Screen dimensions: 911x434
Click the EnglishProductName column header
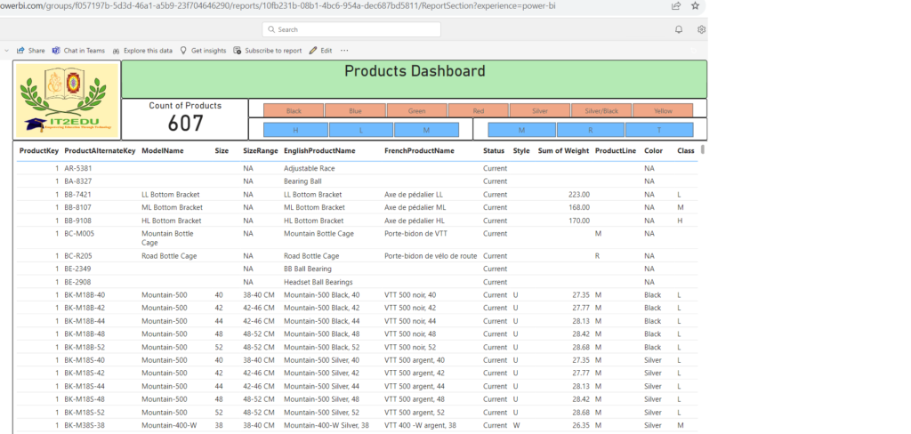coord(319,150)
